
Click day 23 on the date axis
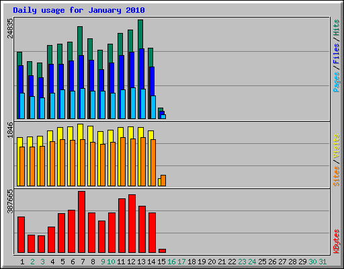(242, 262)
